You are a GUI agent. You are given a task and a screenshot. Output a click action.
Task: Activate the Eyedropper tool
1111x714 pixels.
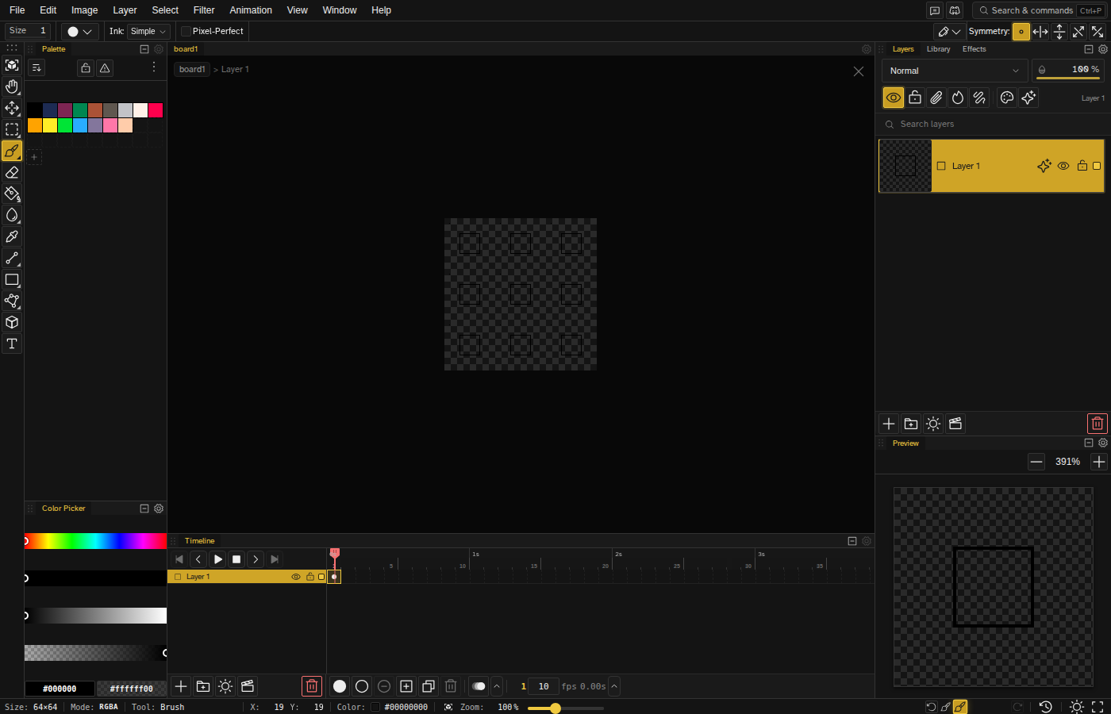pyautogui.click(x=12, y=236)
